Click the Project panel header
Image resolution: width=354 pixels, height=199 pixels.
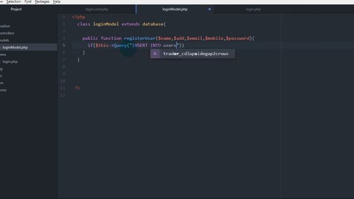coord(16,9)
